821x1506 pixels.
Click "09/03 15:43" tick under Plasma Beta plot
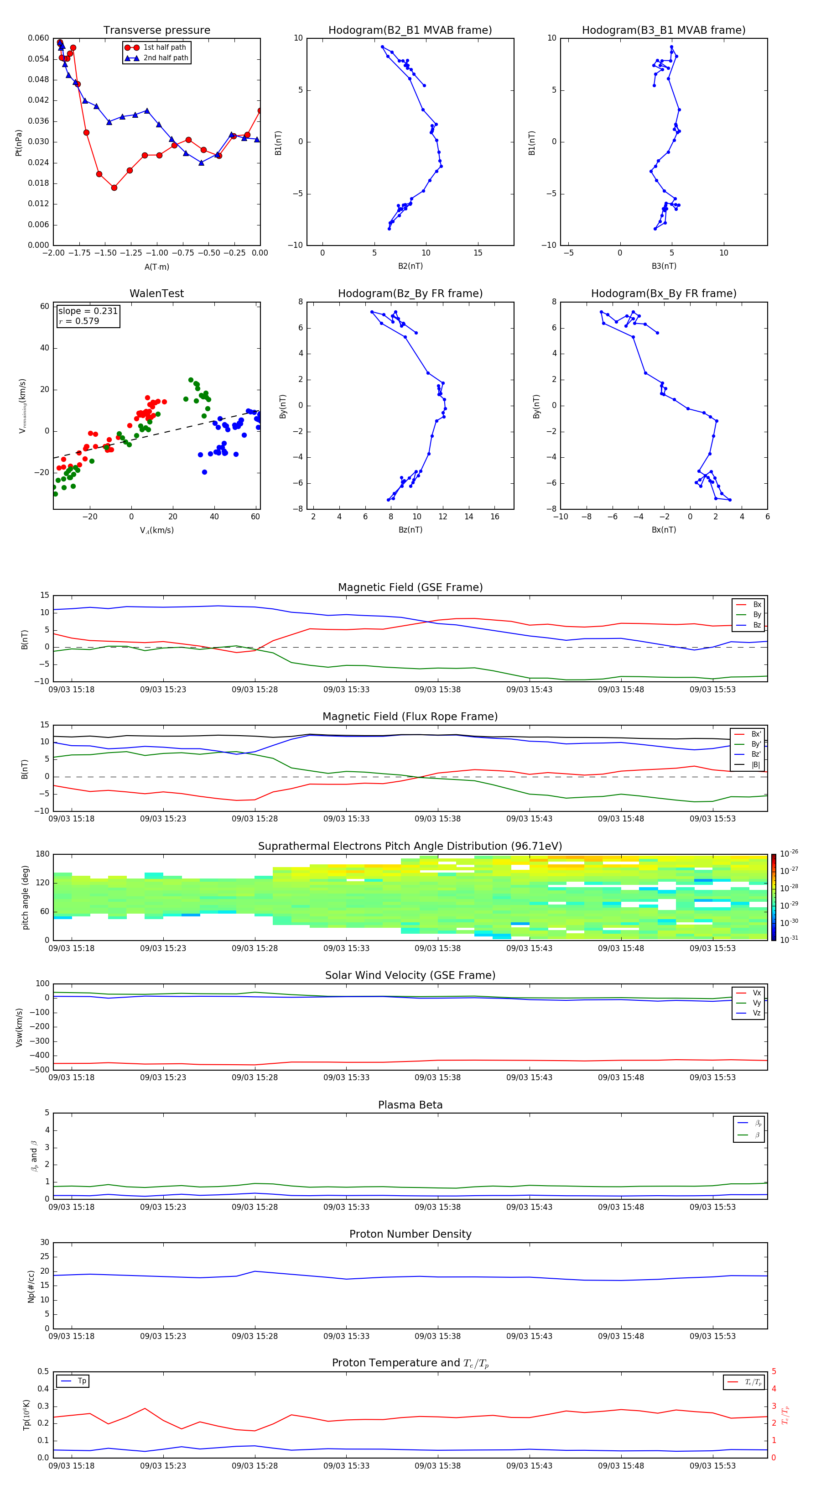530,1207
